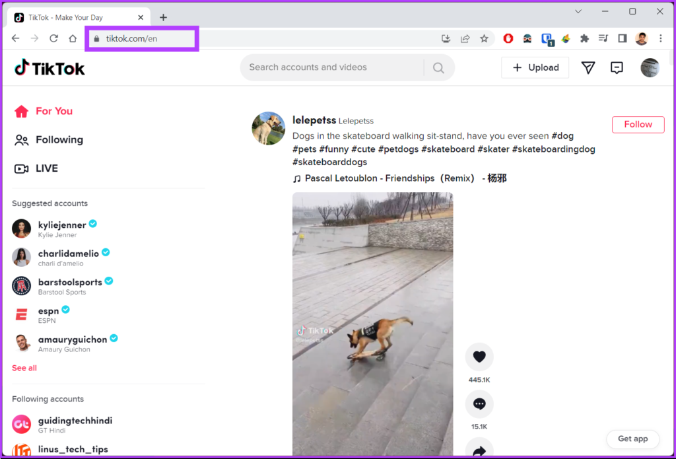Screen dimensions: 676x459
Task: Click the Upload button
Action: (x=535, y=68)
